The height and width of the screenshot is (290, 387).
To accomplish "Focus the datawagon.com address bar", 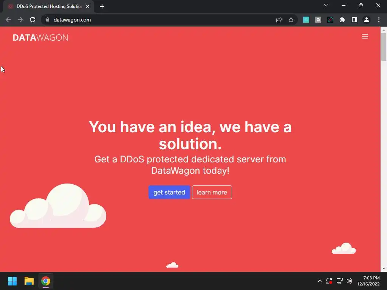I will (x=158, y=20).
